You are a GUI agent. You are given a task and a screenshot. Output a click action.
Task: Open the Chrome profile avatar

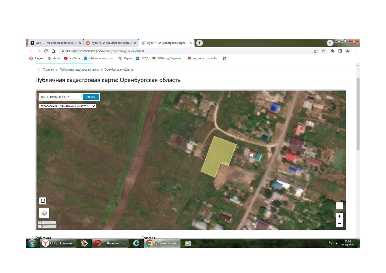[348, 51]
